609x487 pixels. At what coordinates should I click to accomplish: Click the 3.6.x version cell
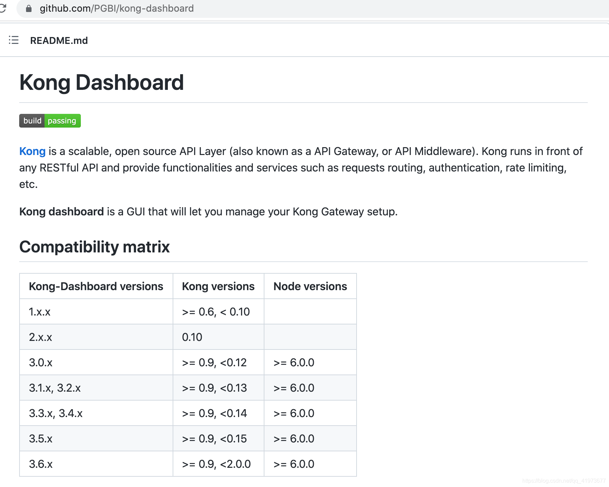pos(41,464)
